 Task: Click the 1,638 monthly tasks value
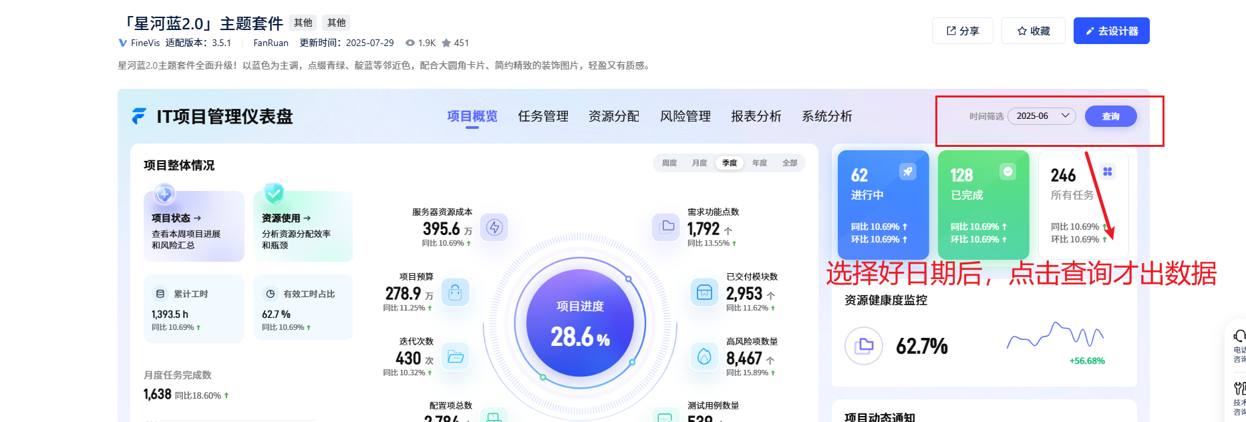pyautogui.click(x=158, y=395)
